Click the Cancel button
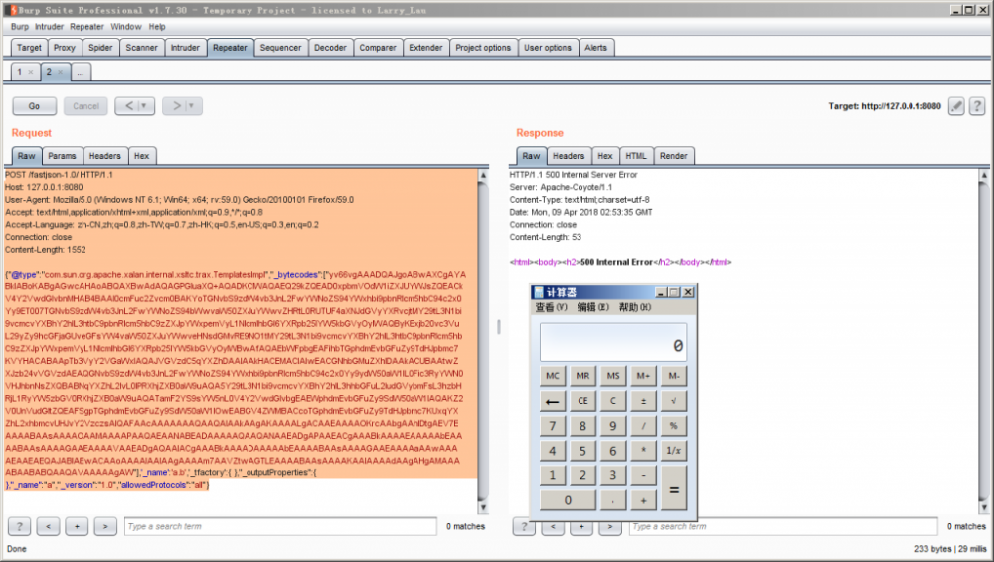The image size is (994, 562). point(85,106)
